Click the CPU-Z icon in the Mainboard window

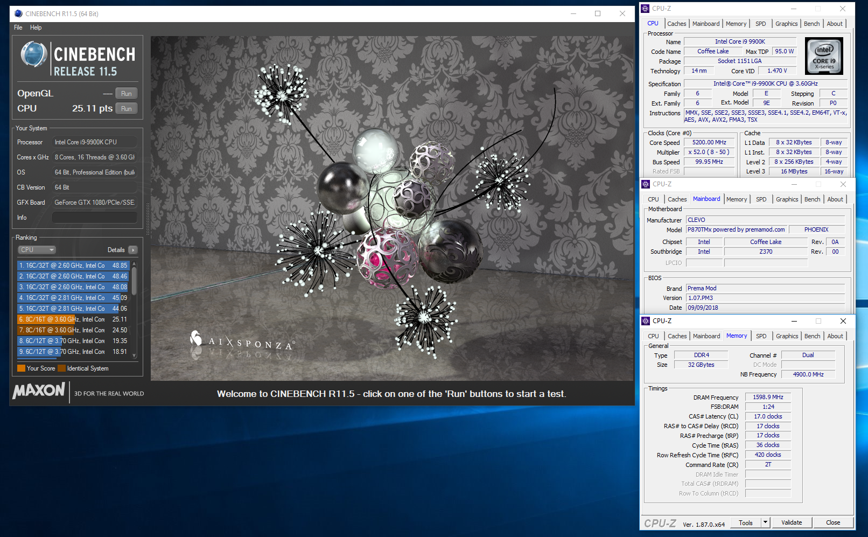tap(646, 184)
